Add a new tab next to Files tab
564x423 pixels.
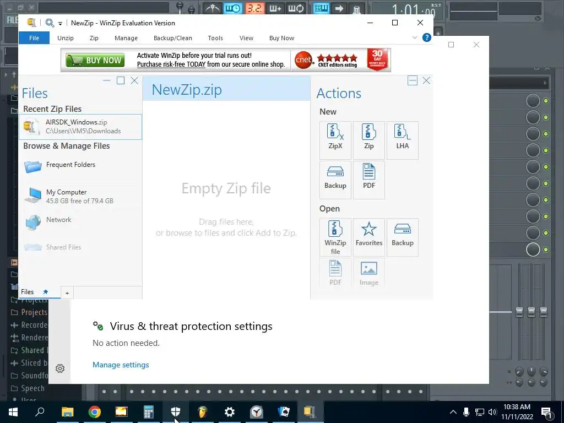pyautogui.click(x=67, y=293)
